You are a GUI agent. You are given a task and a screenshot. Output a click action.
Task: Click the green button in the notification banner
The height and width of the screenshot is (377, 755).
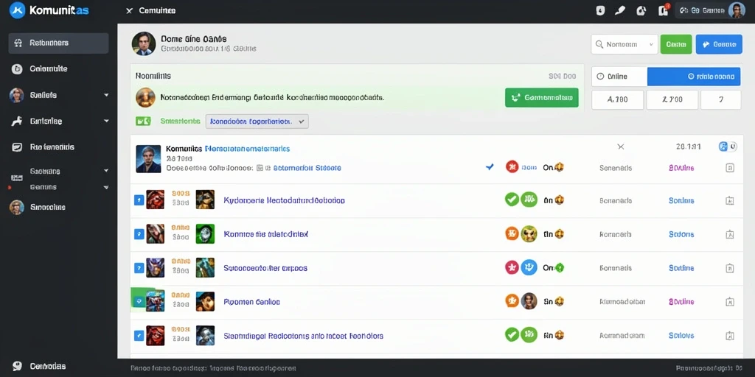(542, 98)
